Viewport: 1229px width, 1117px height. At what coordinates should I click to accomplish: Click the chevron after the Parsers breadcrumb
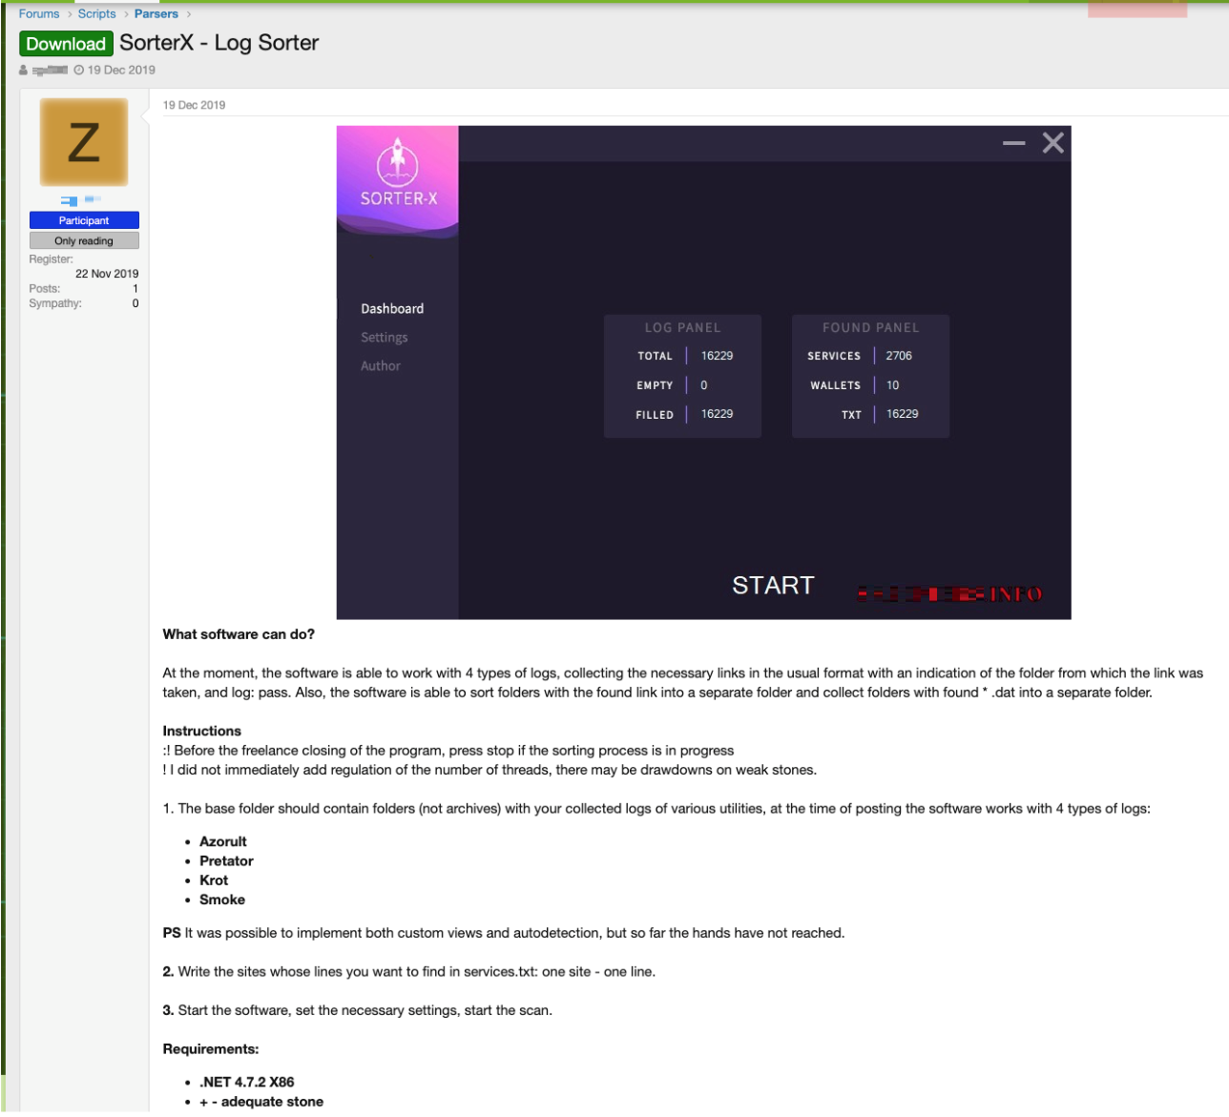pyautogui.click(x=189, y=14)
